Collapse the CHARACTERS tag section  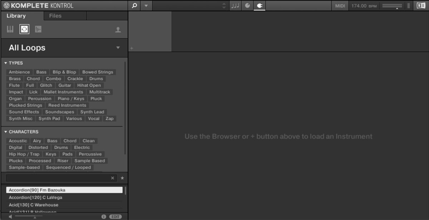point(21,132)
